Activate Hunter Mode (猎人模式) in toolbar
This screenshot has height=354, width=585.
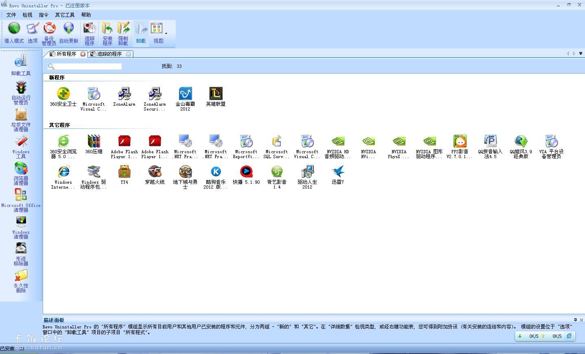tap(14, 33)
